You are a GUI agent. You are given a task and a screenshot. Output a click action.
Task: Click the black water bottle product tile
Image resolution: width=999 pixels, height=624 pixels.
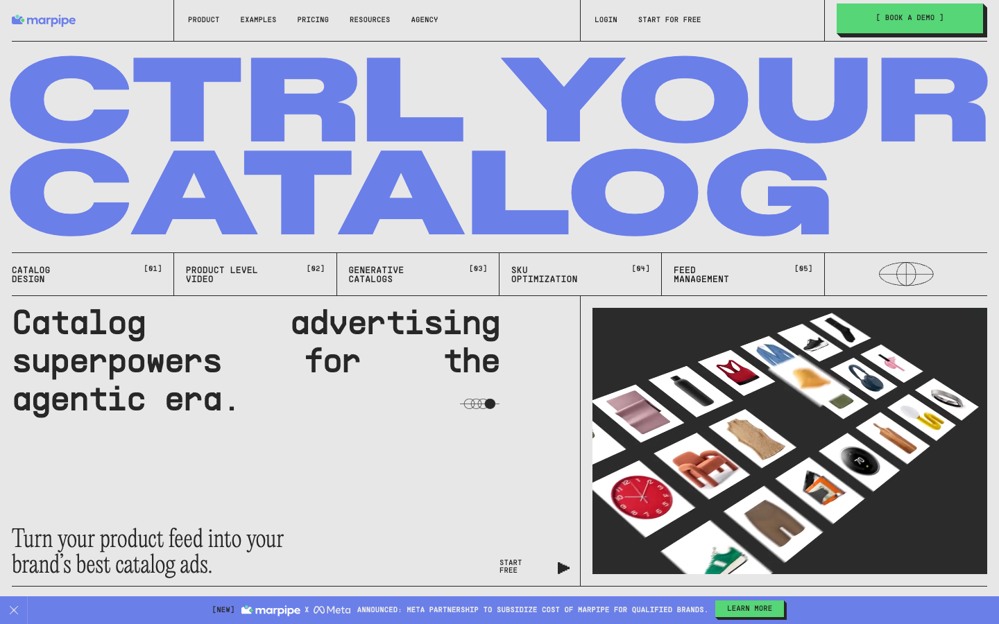690,390
